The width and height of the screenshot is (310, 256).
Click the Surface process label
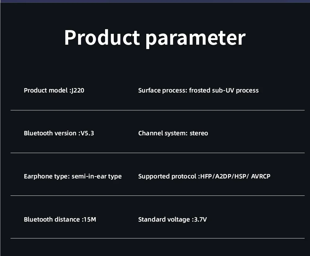click(x=162, y=91)
